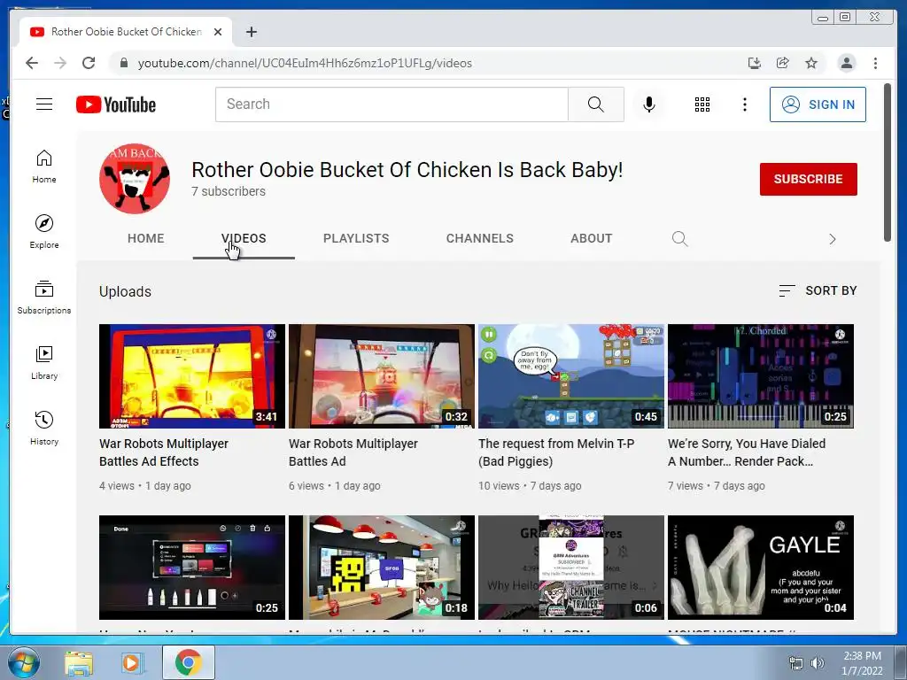The width and height of the screenshot is (907, 680).
Task: Click the search magnifier button
Action: tap(596, 104)
